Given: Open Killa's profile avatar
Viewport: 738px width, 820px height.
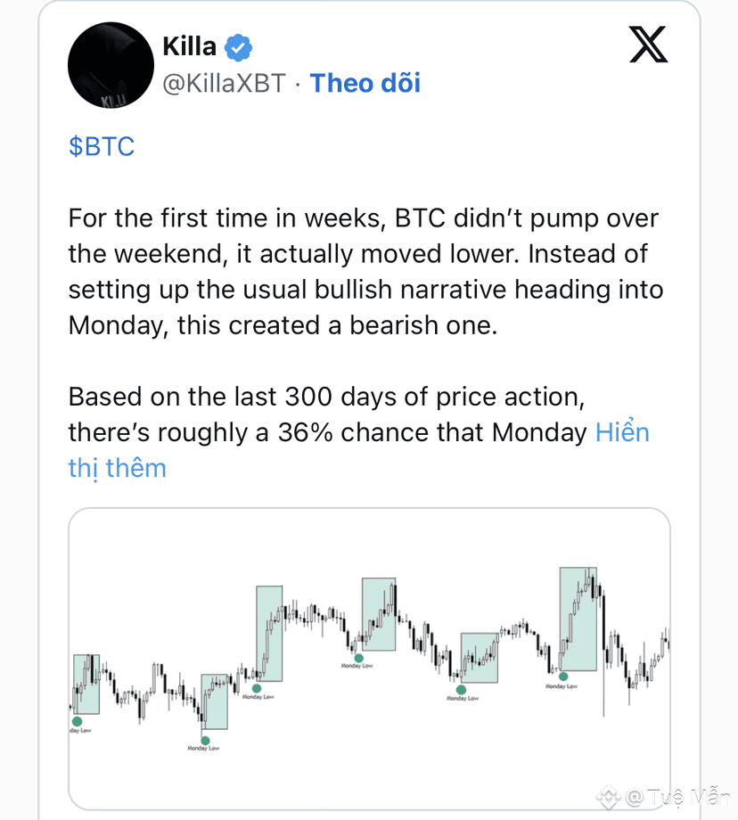Looking at the screenshot, I should click(x=107, y=63).
